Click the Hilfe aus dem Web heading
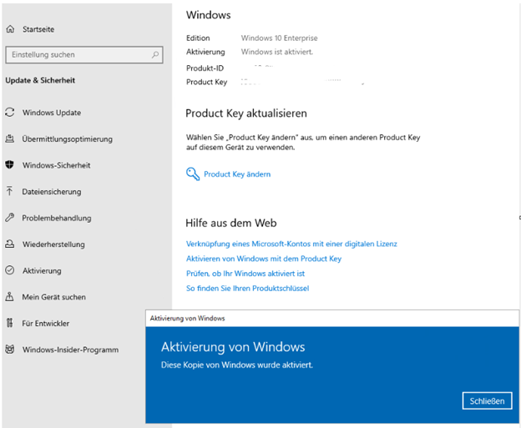The height and width of the screenshot is (428, 521). (231, 223)
